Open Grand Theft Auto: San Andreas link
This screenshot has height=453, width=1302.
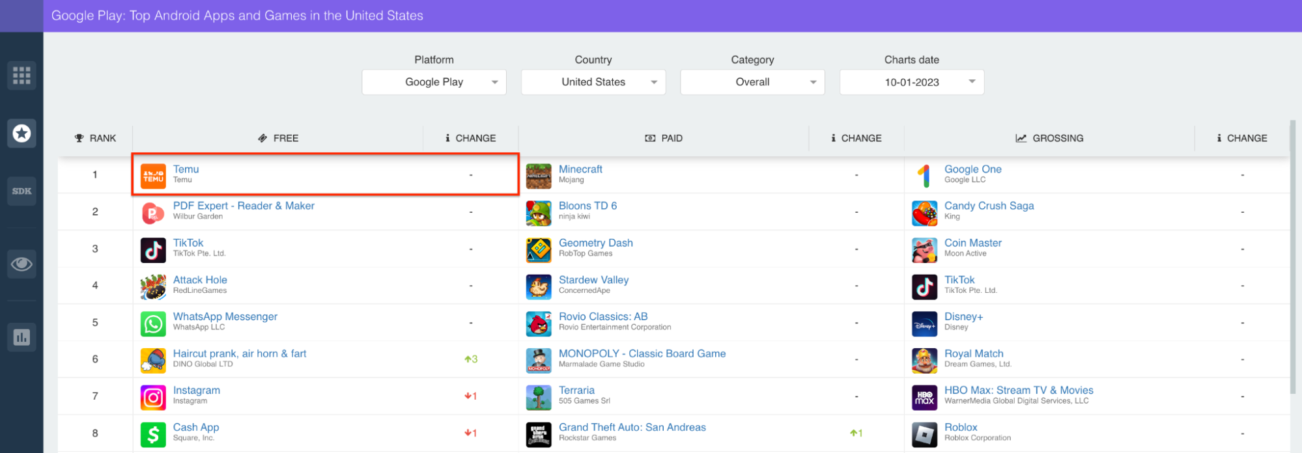pos(632,427)
